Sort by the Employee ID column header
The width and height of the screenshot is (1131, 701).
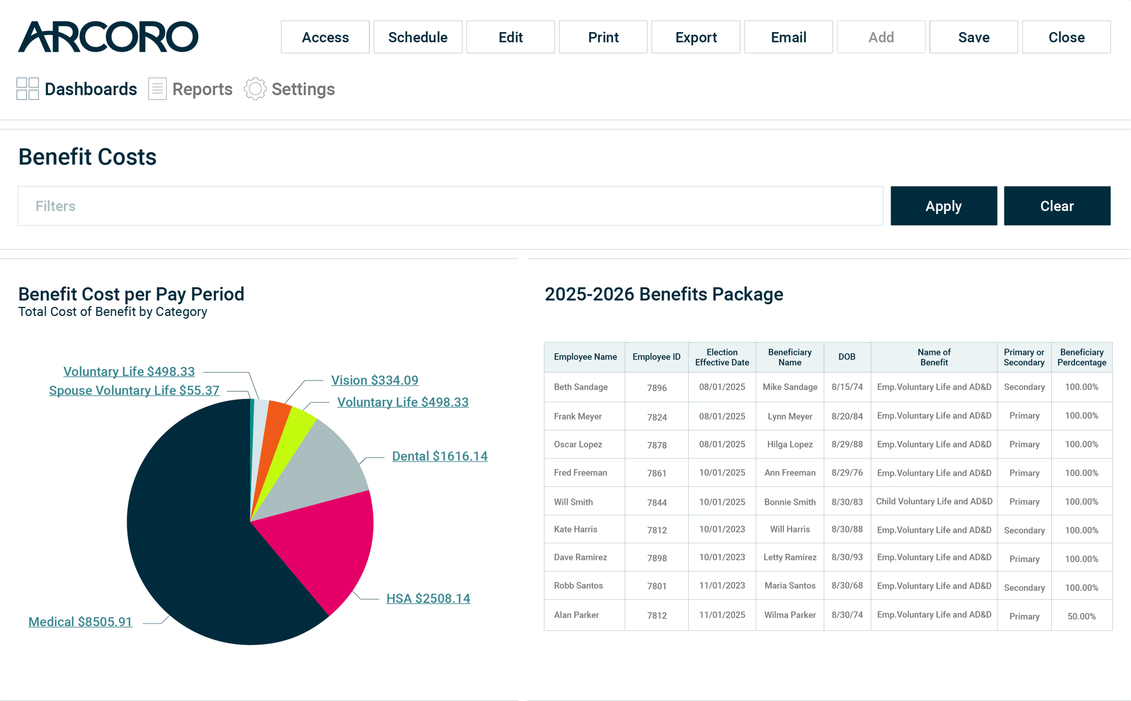(x=657, y=357)
